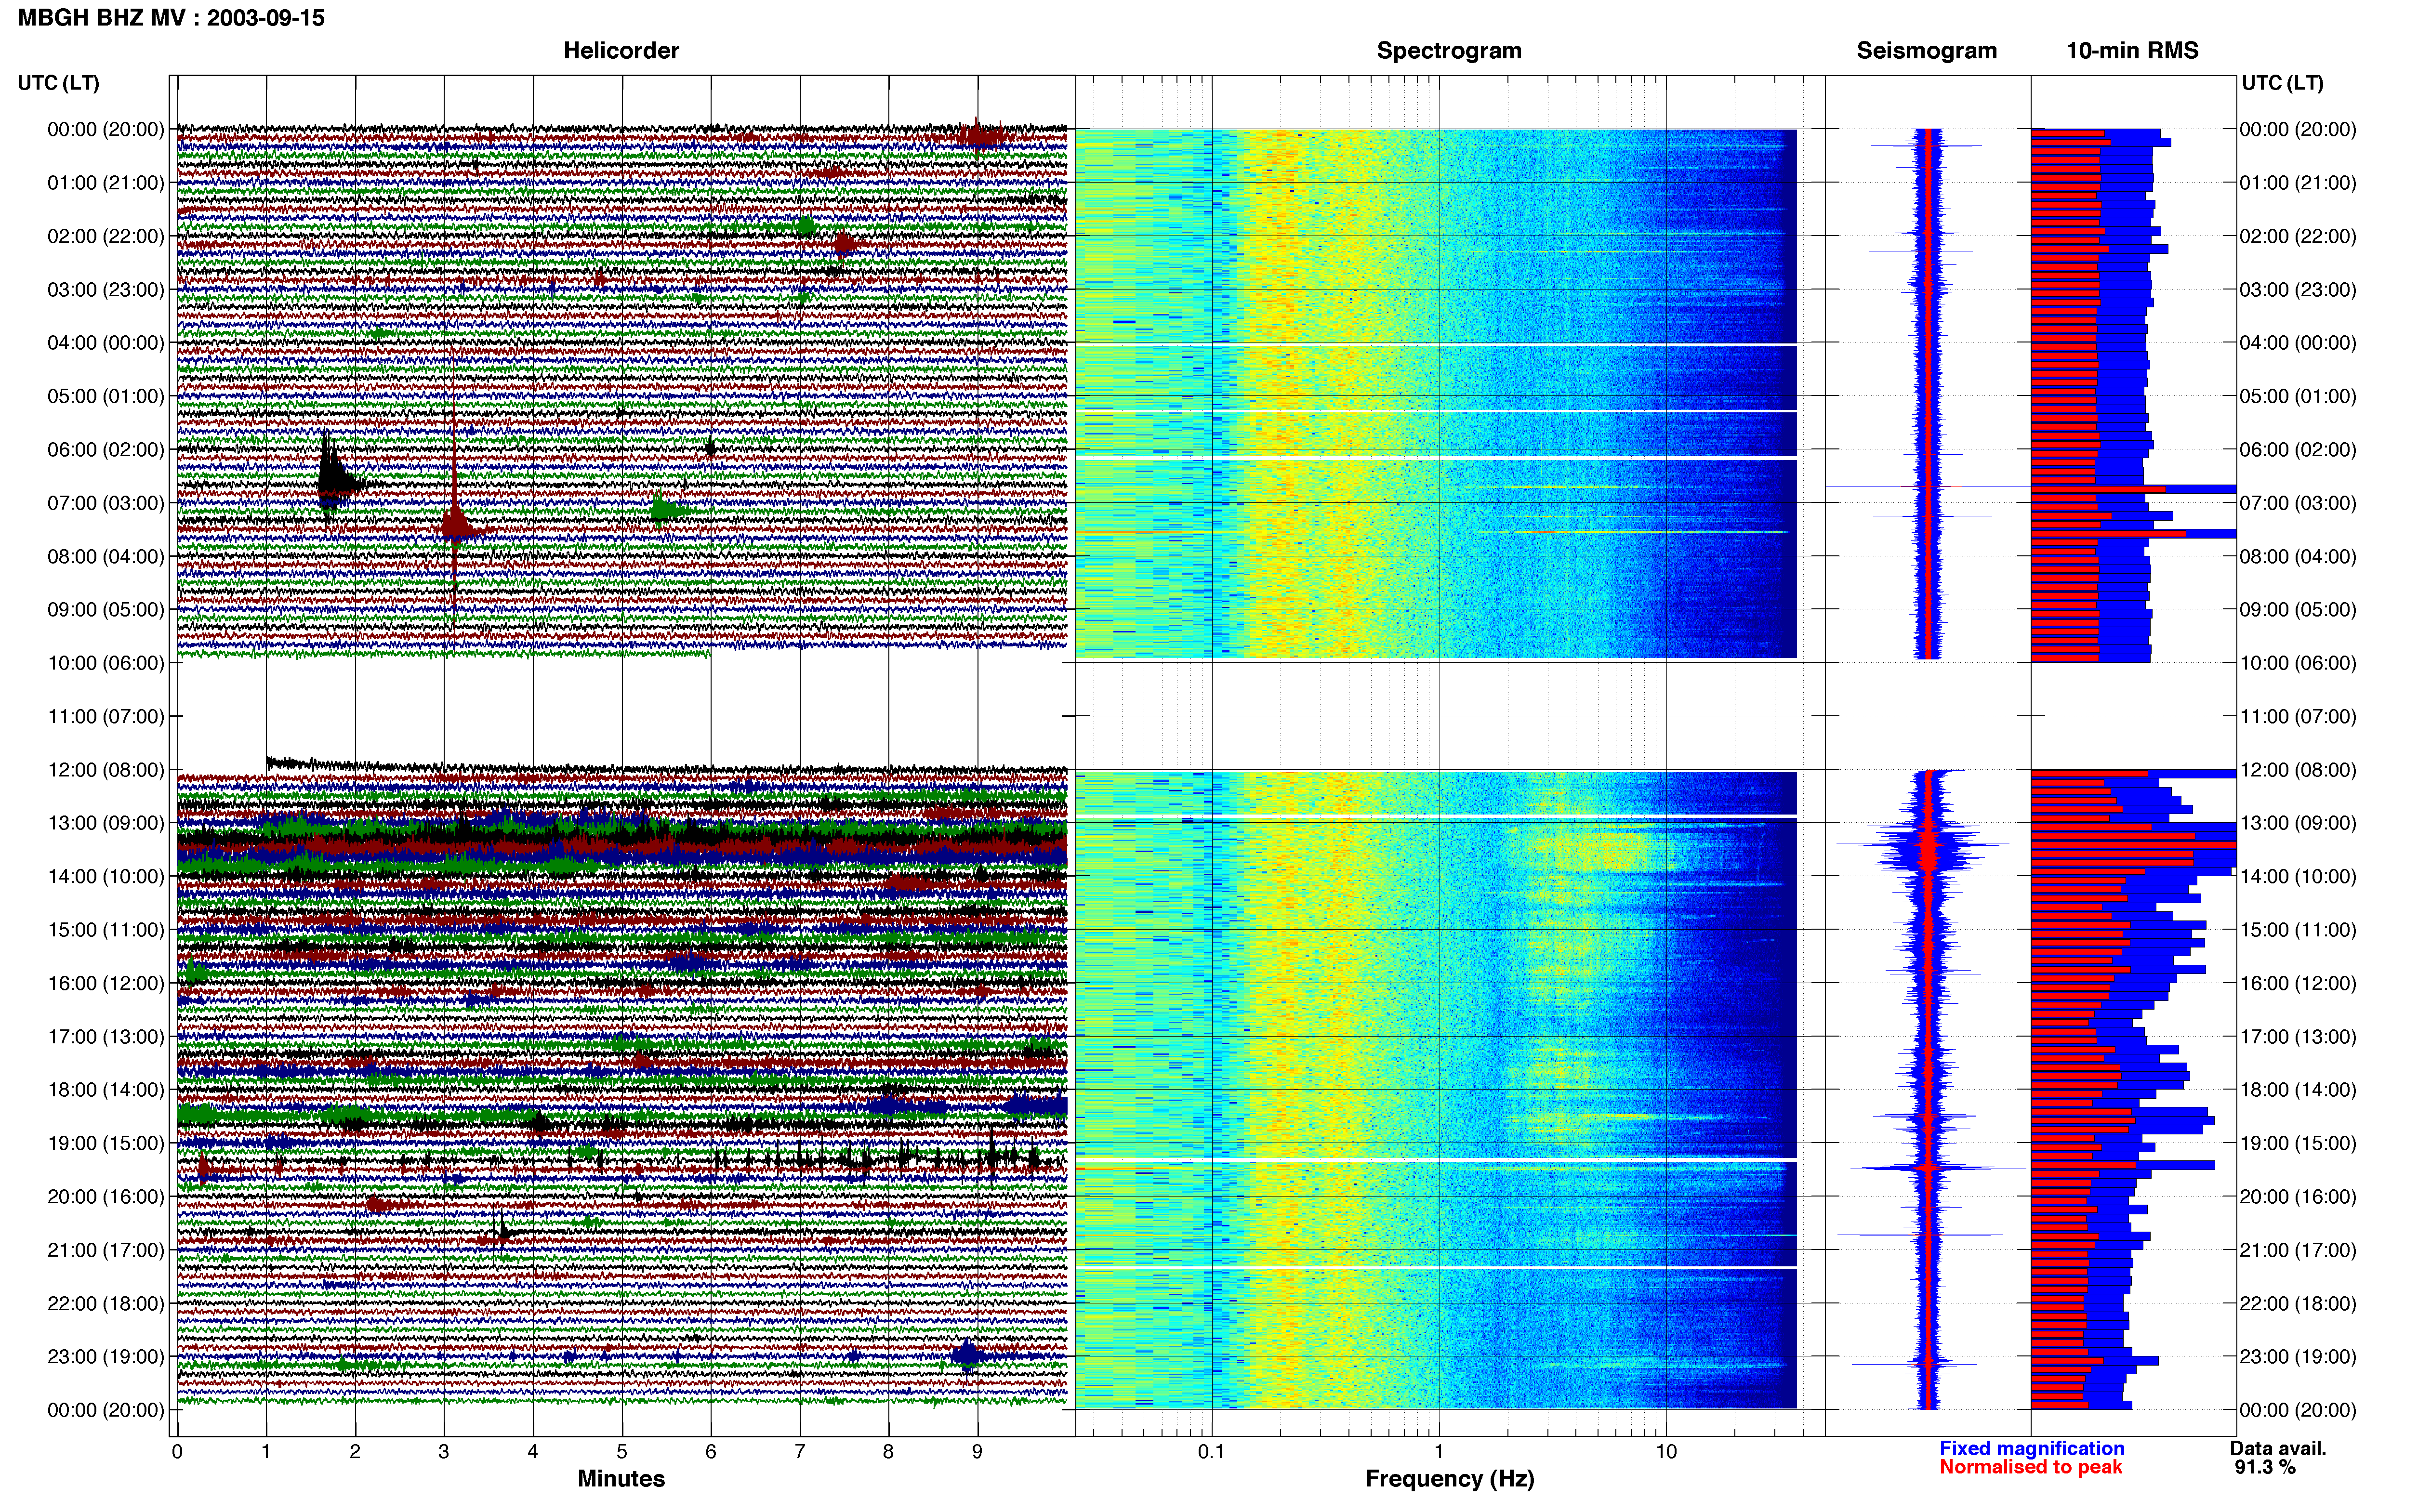
Task: Select the 'Spectrogram' panel heading
Action: 1449,50
